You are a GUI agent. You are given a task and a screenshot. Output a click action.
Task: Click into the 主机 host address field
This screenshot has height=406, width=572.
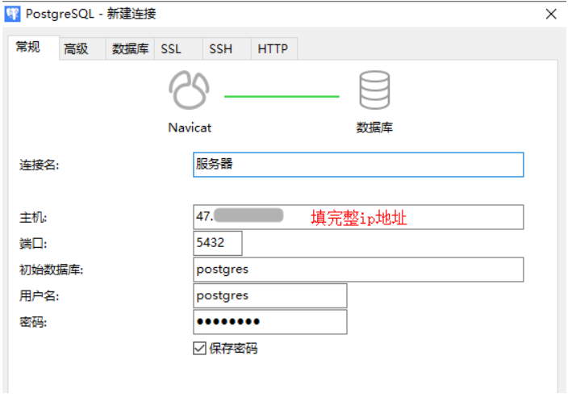(358, 217)
